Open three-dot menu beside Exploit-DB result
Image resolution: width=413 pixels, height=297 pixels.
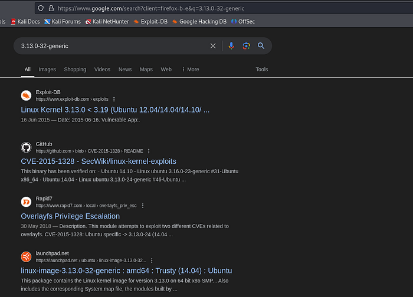point(114,99)
